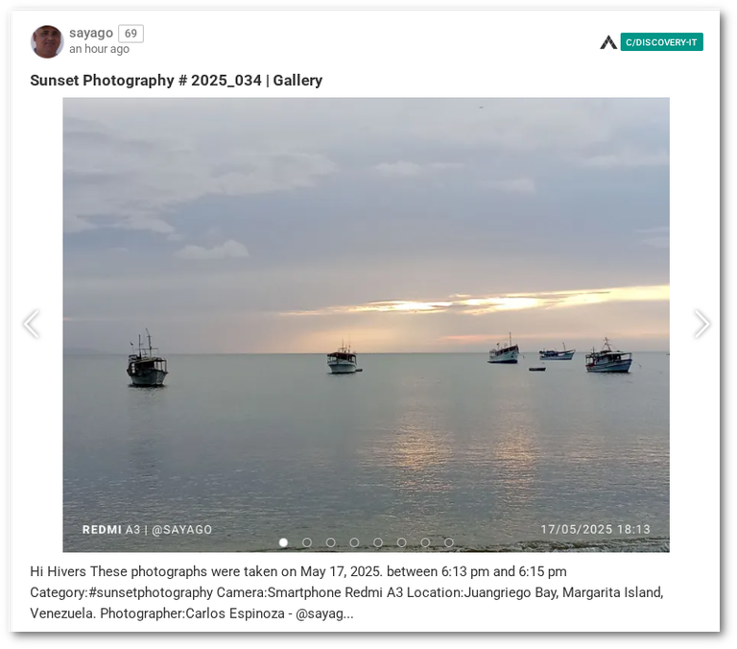Switch to the fourth gallery dot
The width and height of the screenshot is (737, 649).
pyautogui.click(x=354, y=542)
